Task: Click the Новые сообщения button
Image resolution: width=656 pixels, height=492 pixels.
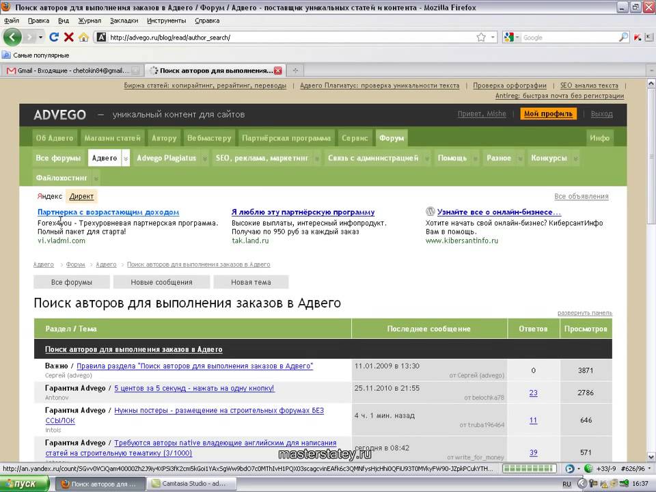Action: [x=161, y=282]
